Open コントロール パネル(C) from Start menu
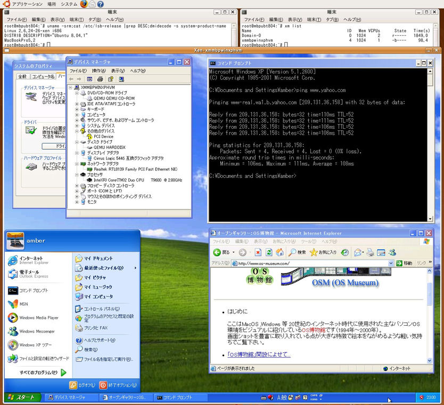Screen dimensions: 444x405 point(97,309)
